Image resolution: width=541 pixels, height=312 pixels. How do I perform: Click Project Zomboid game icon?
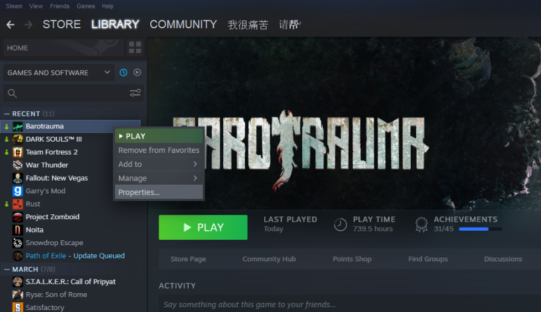[17, 217]
